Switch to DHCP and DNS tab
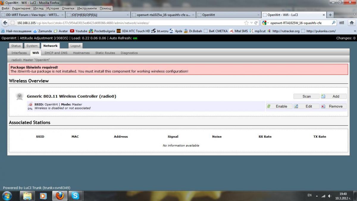 (x=56, y=53)
